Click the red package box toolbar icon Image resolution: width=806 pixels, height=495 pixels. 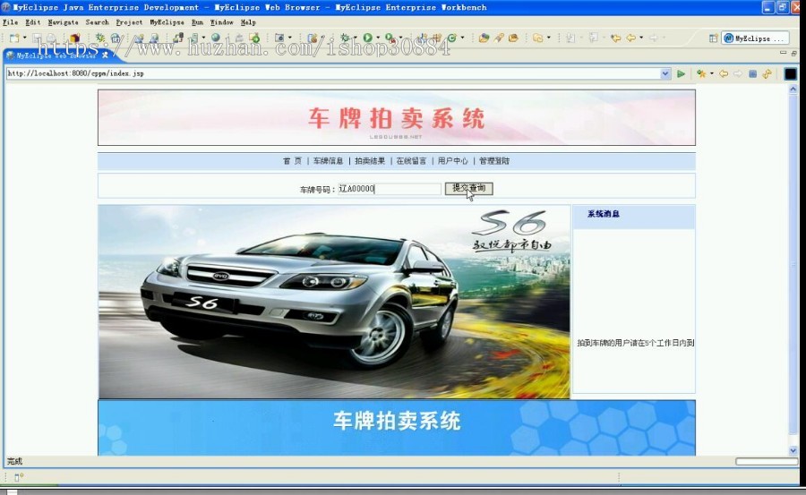[x=74, y=38]
